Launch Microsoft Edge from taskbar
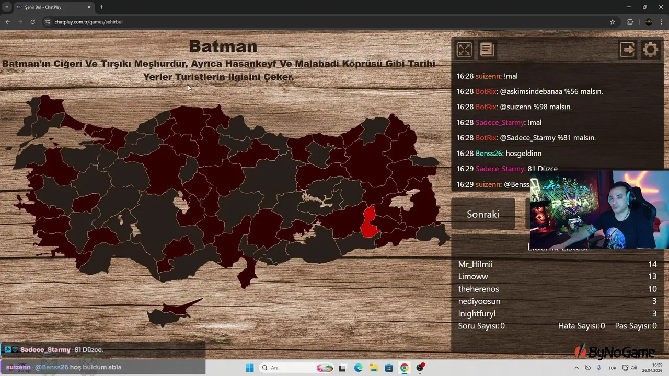669x376 pixels. click(358, 368)
